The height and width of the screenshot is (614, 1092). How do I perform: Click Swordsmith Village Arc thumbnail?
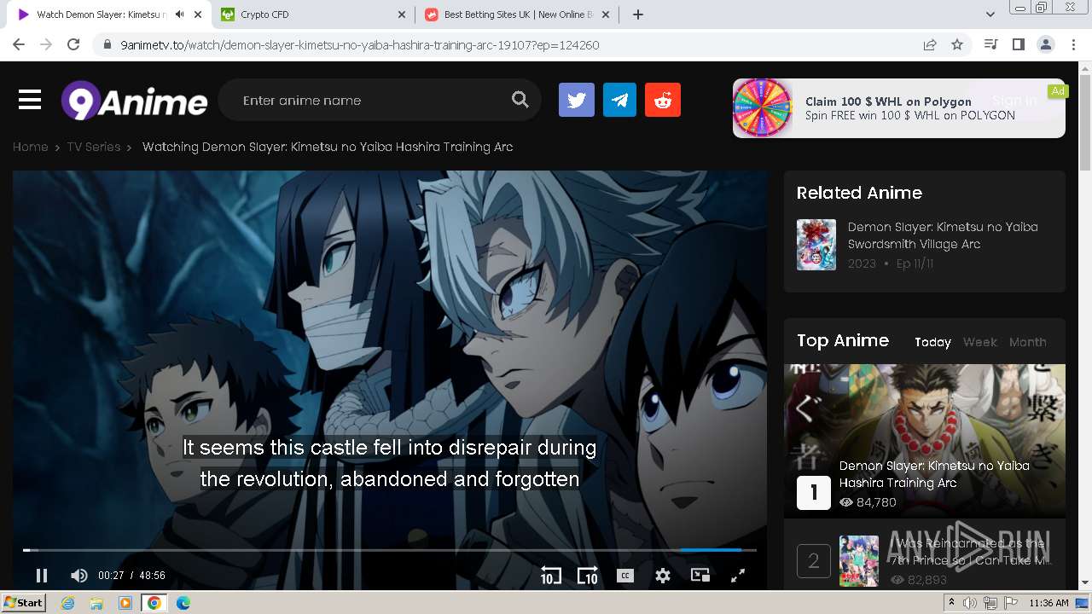click(x=816, y=245)
